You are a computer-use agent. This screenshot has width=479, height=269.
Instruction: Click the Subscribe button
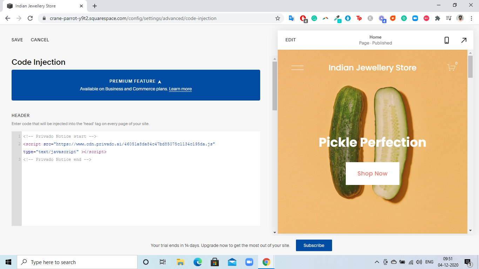click(x=314, y=246)
